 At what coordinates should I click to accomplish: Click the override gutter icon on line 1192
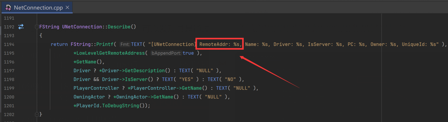pos(21,27)
